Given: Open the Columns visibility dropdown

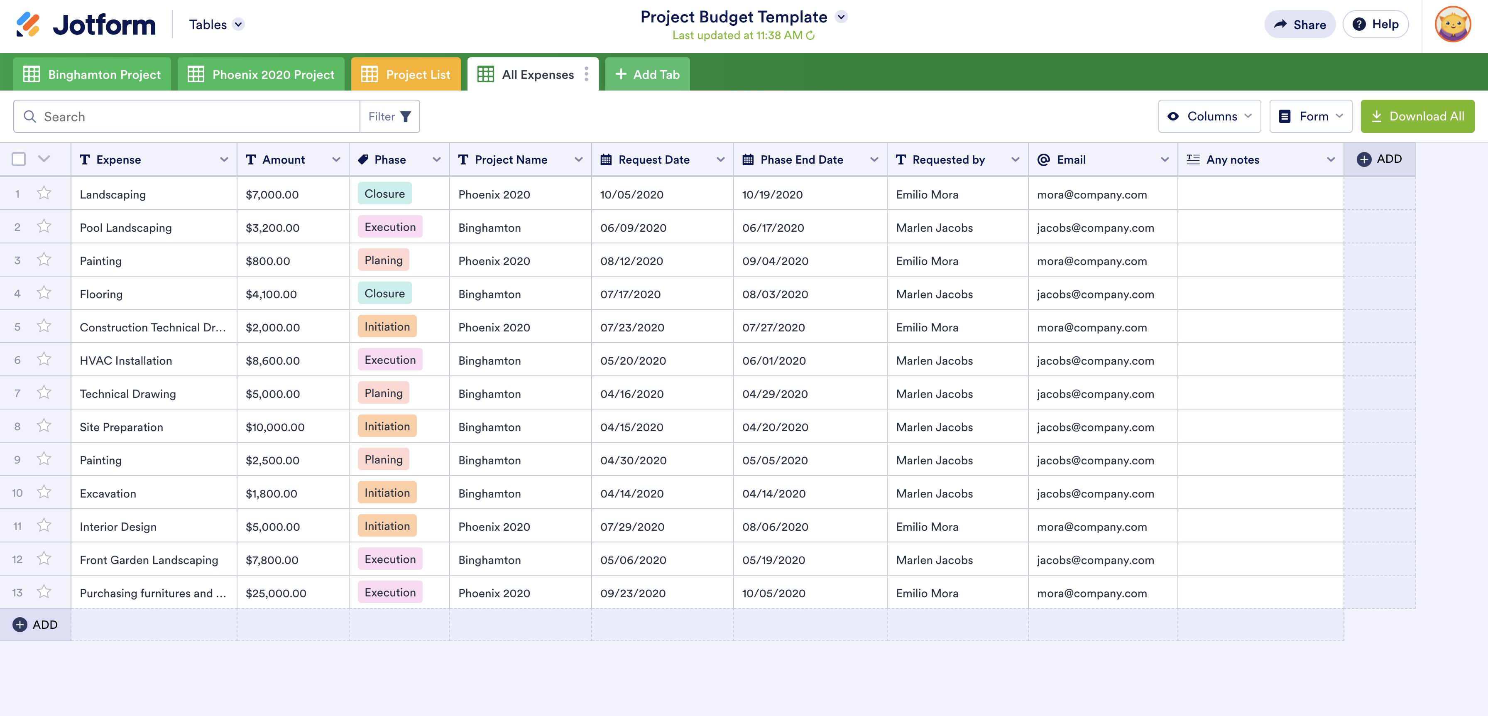Looking at the screenshot, I should (1209, 116).
